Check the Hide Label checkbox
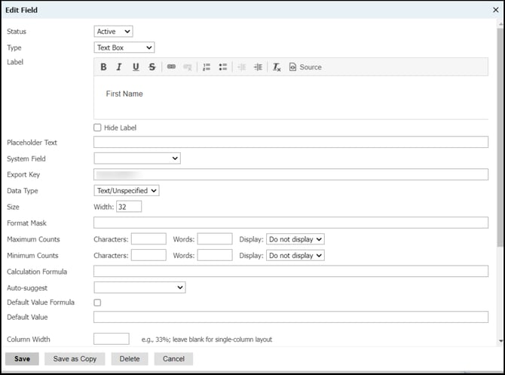The height and width of the screenshot is (375, 505). click(x=97, y=128)
